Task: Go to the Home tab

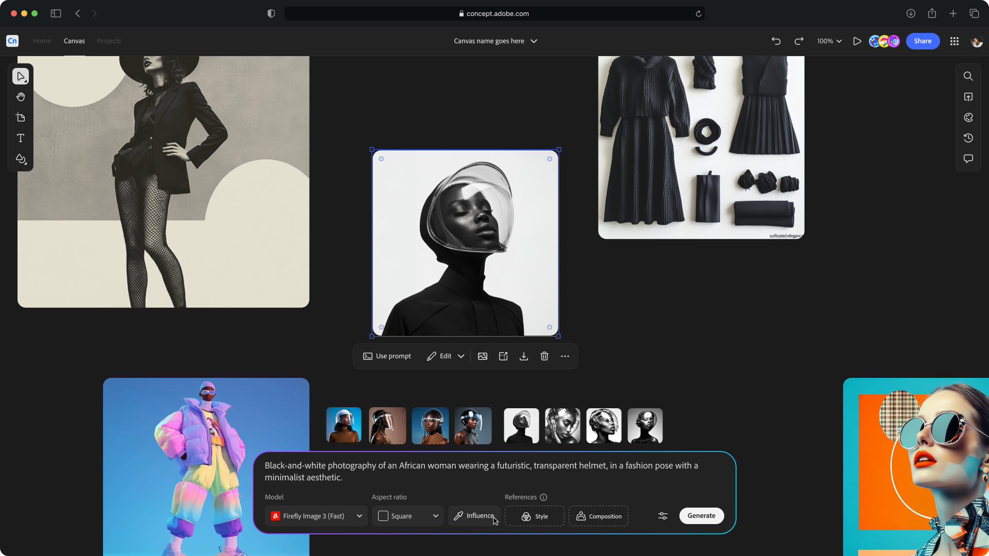Action: pos(42,41)
